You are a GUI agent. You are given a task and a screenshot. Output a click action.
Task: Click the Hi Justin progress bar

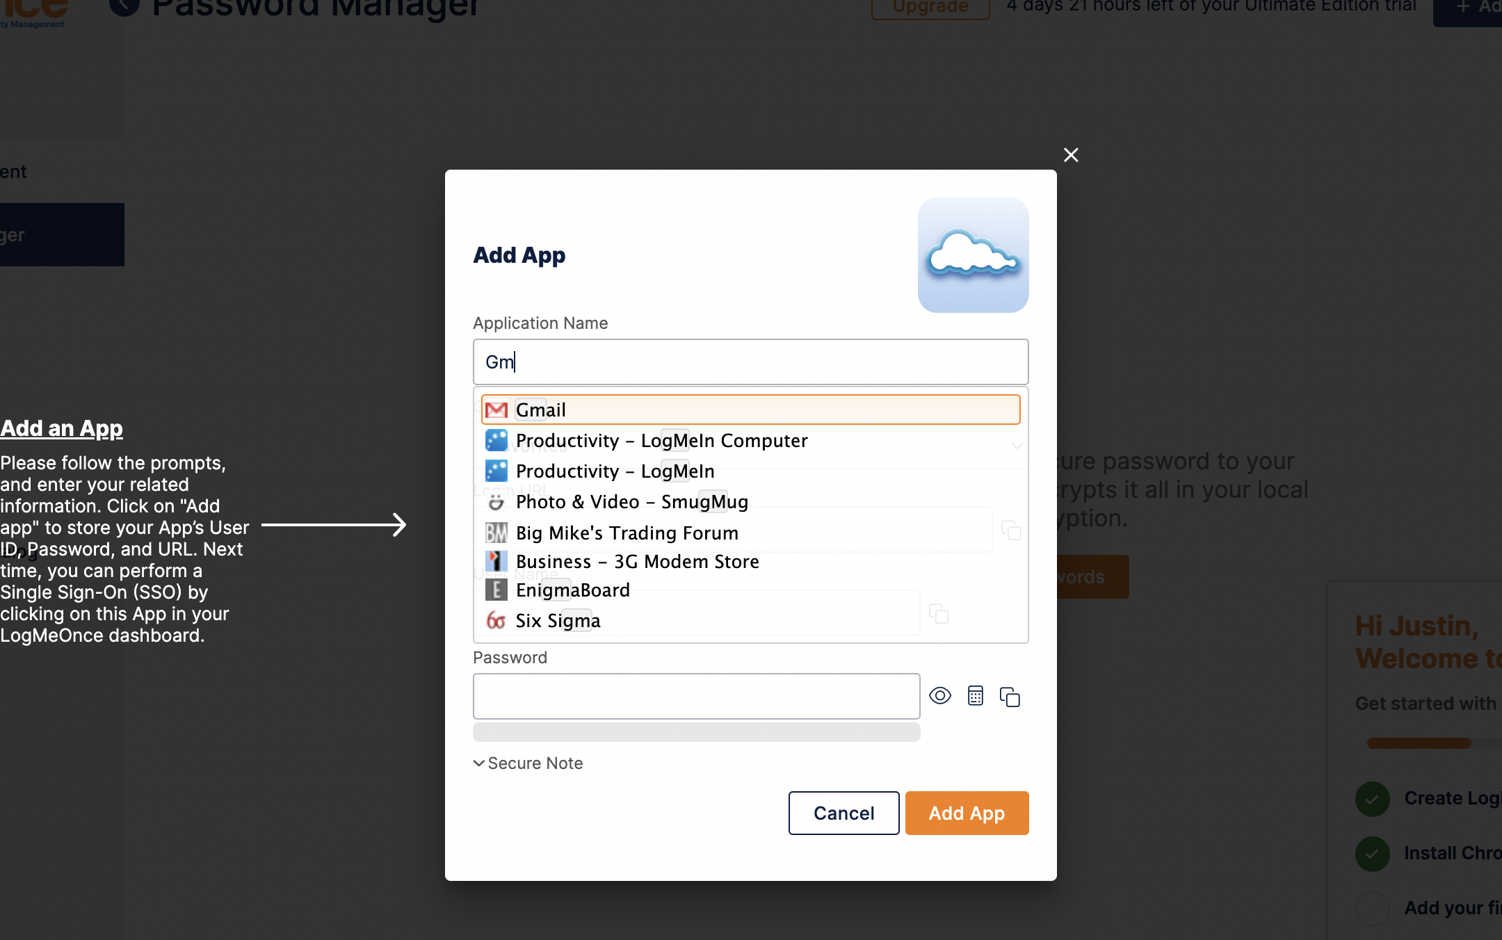click(x=1434, y=743)
